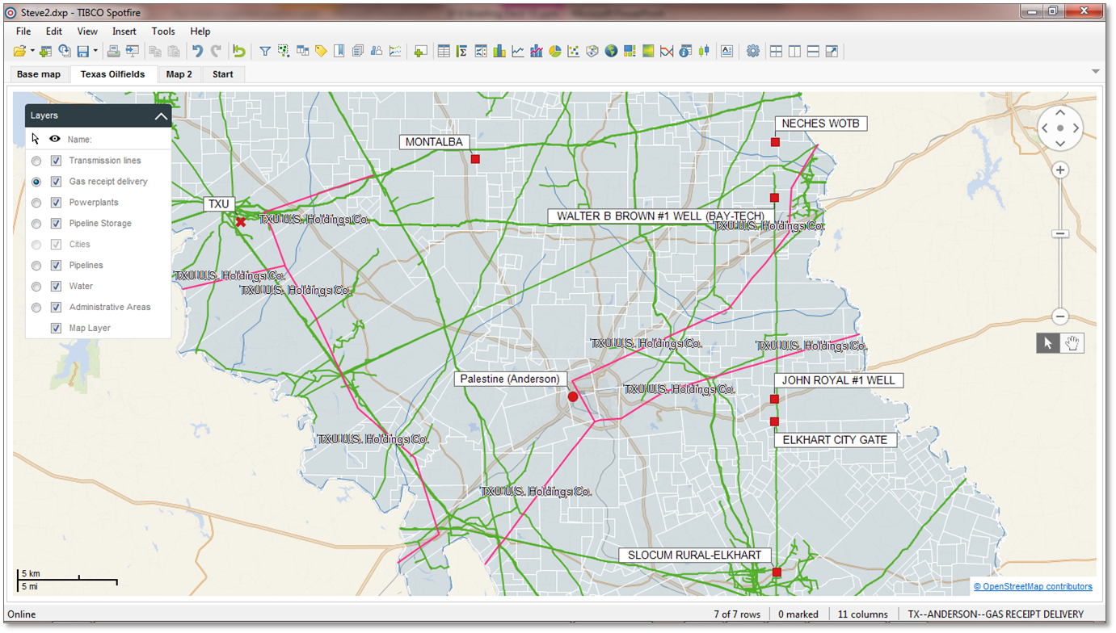Viewport: 1116px width, 633px height.
Task: Open the Filters funnel icon
Action: click(265, 52)
